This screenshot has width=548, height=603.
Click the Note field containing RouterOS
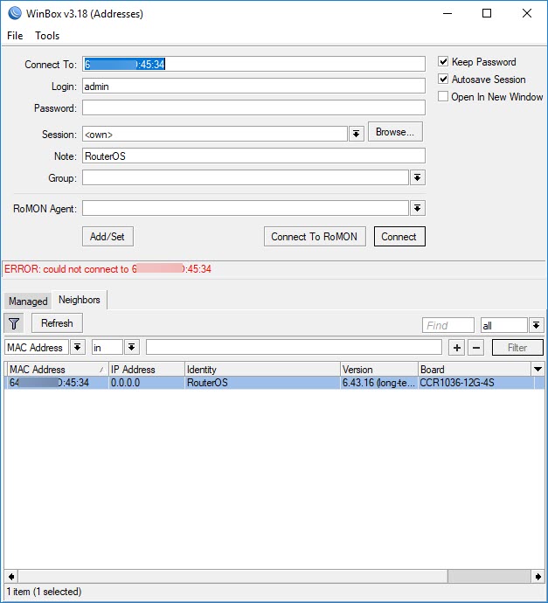click(x=253, y=156)
